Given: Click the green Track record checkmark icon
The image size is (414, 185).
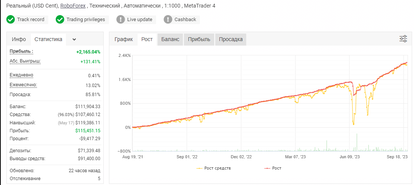Looking at the screenshot, I should click(x=11, y=20).
